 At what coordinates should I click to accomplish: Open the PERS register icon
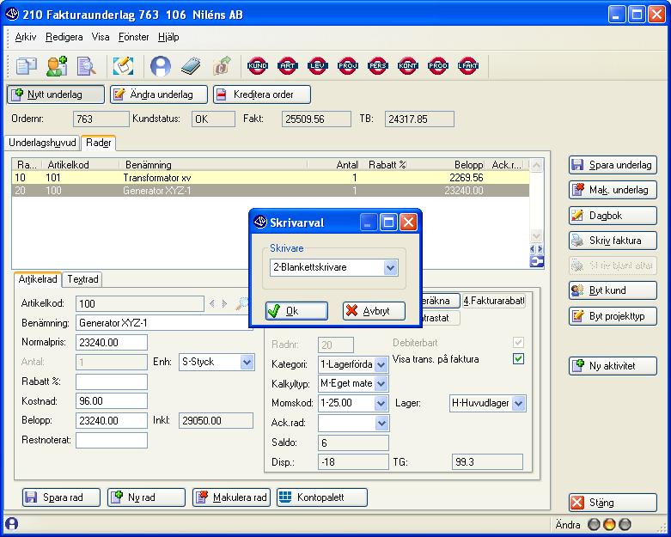(377, 65)
